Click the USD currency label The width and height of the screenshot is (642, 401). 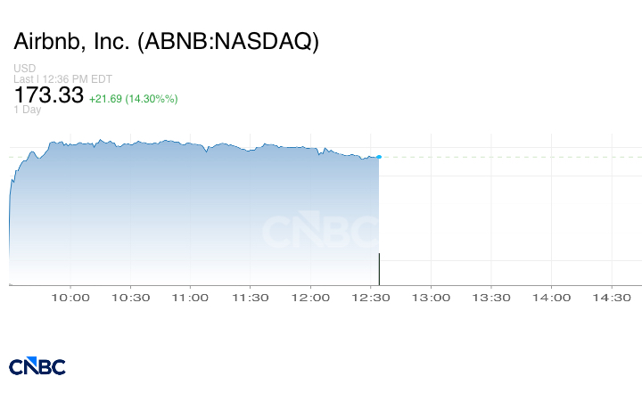pyautogui.click(x=25, y=68)
